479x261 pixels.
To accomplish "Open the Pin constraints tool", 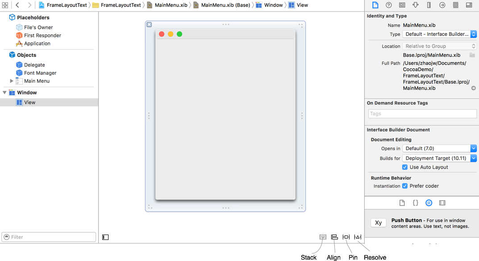I will click(x=346, y=236).
